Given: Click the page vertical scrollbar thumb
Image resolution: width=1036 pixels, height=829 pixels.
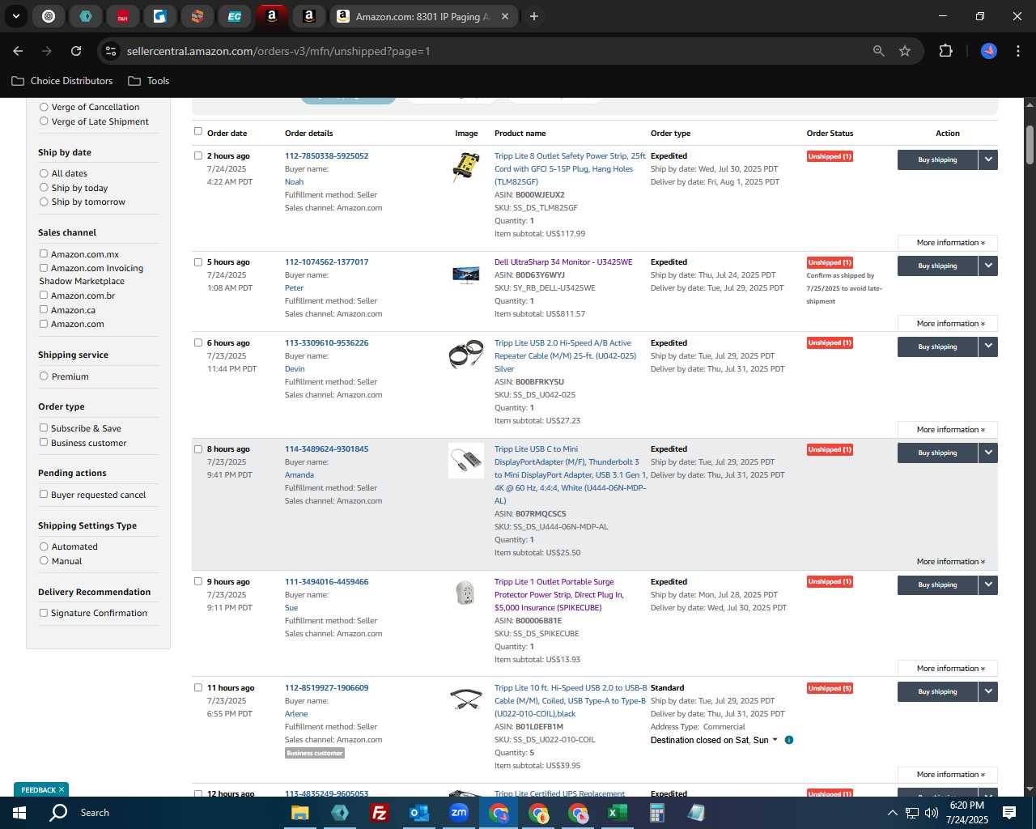Looking at the screenshot, I should [x=1030, y=146].
